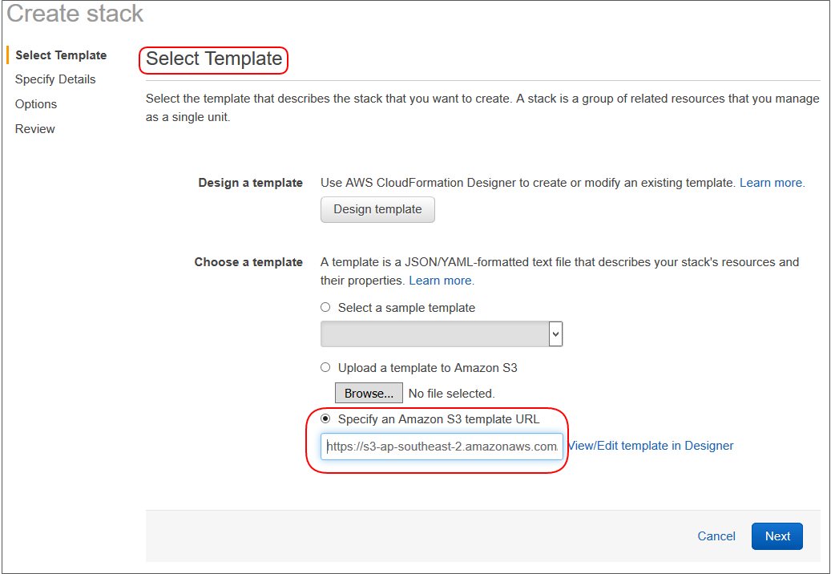
Task: Open the Options step in sidebar
Action: click(36, 104)
